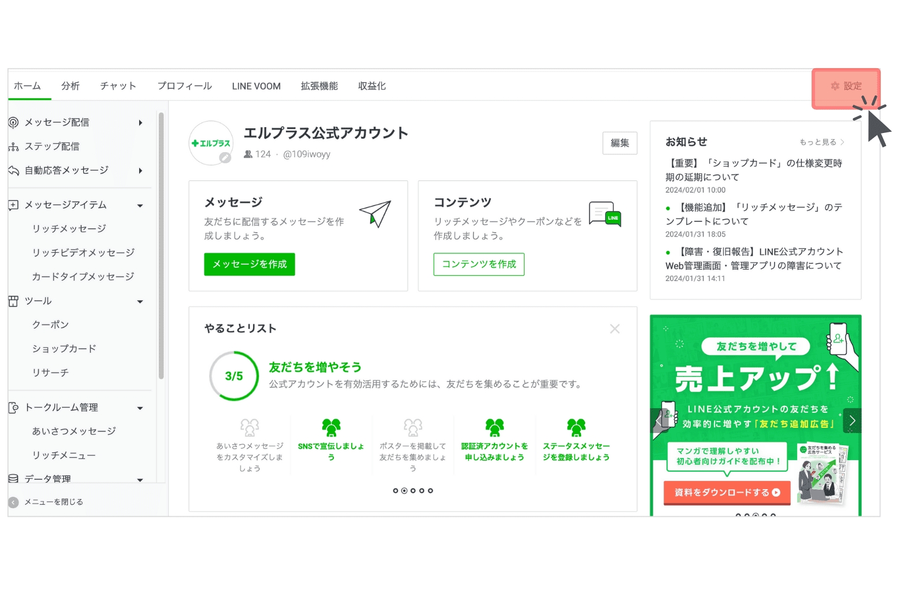Click the コンテンツを作成 button
The height and width of the screenshot is (599, 908).
click(479, 264)
